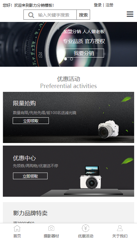The width and height of the screenshot is (137, 239).
Task: Click the 搜索 search button
Action: click(83, 15)
